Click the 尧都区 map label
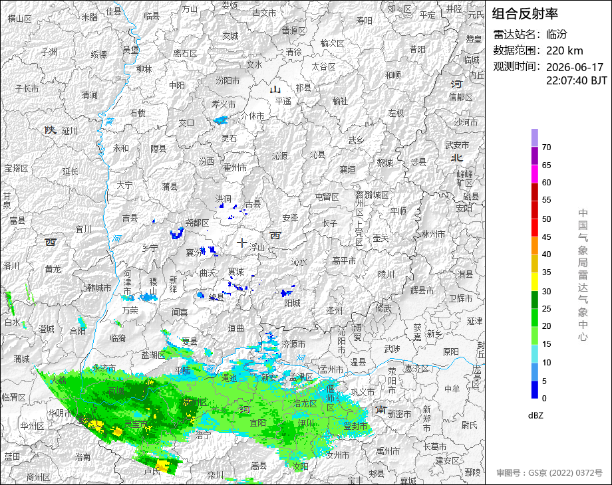Viewport: 612px width, 485px height. (197, 223)
